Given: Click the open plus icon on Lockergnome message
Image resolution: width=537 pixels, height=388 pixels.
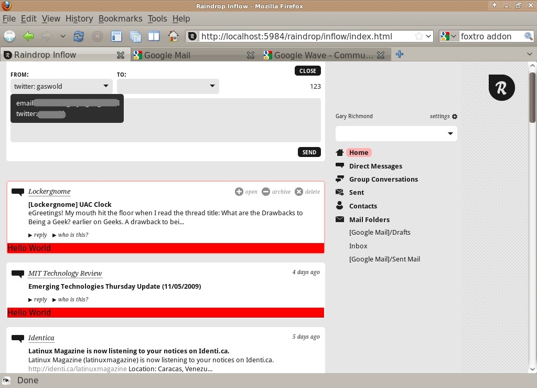Looking at the screenshot, I should [239, 192].
